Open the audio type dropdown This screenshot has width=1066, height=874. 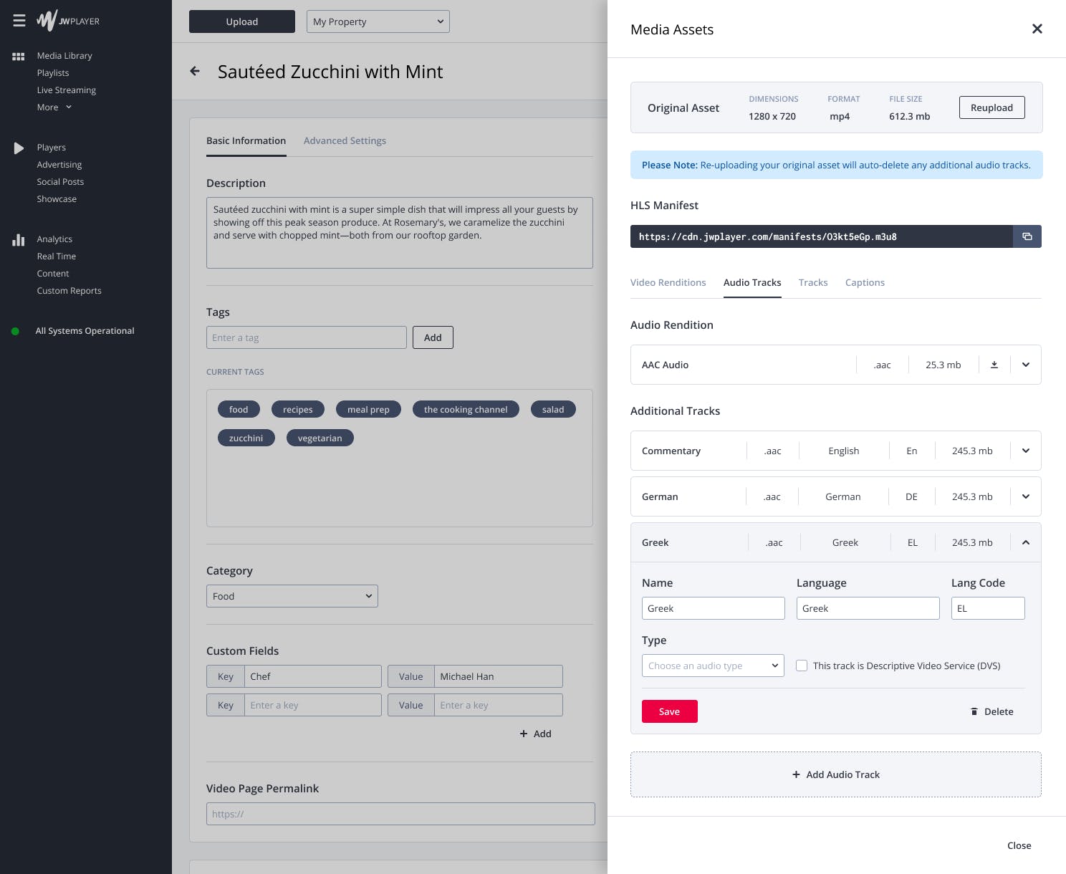(713, 666)
